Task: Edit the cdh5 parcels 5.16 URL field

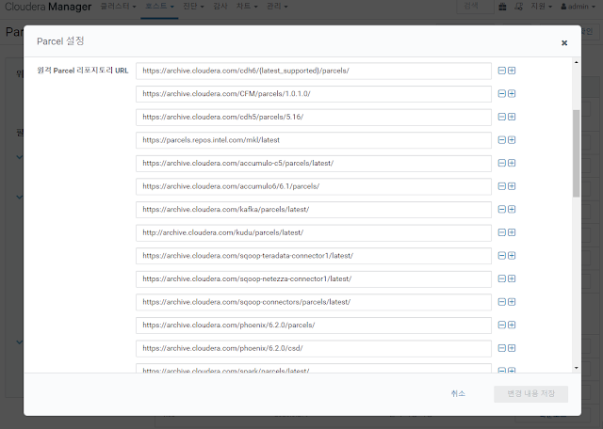Action: coord(314,118)
